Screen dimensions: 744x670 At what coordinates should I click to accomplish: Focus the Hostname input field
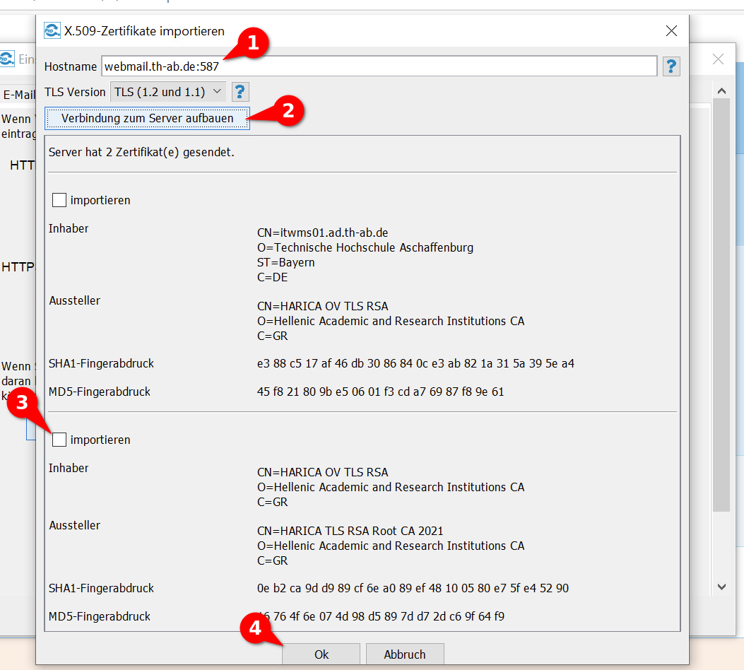point(379,66)
